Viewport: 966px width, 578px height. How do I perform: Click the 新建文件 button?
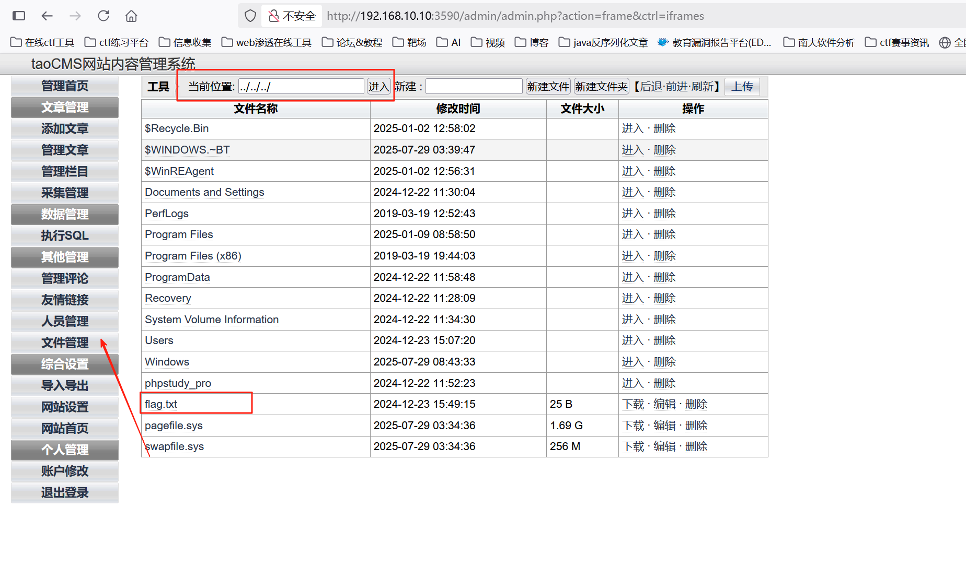click(548, 87)
